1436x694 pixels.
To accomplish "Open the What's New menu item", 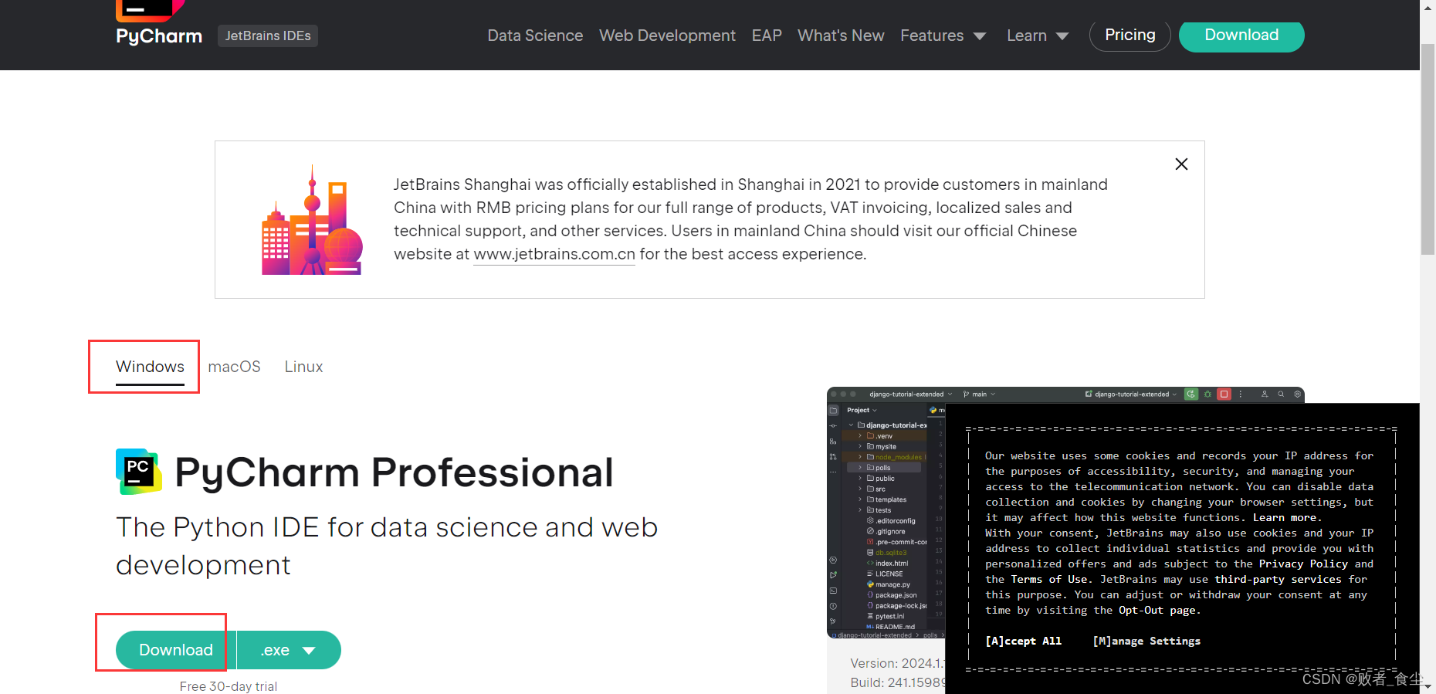I will coord(840,36).
